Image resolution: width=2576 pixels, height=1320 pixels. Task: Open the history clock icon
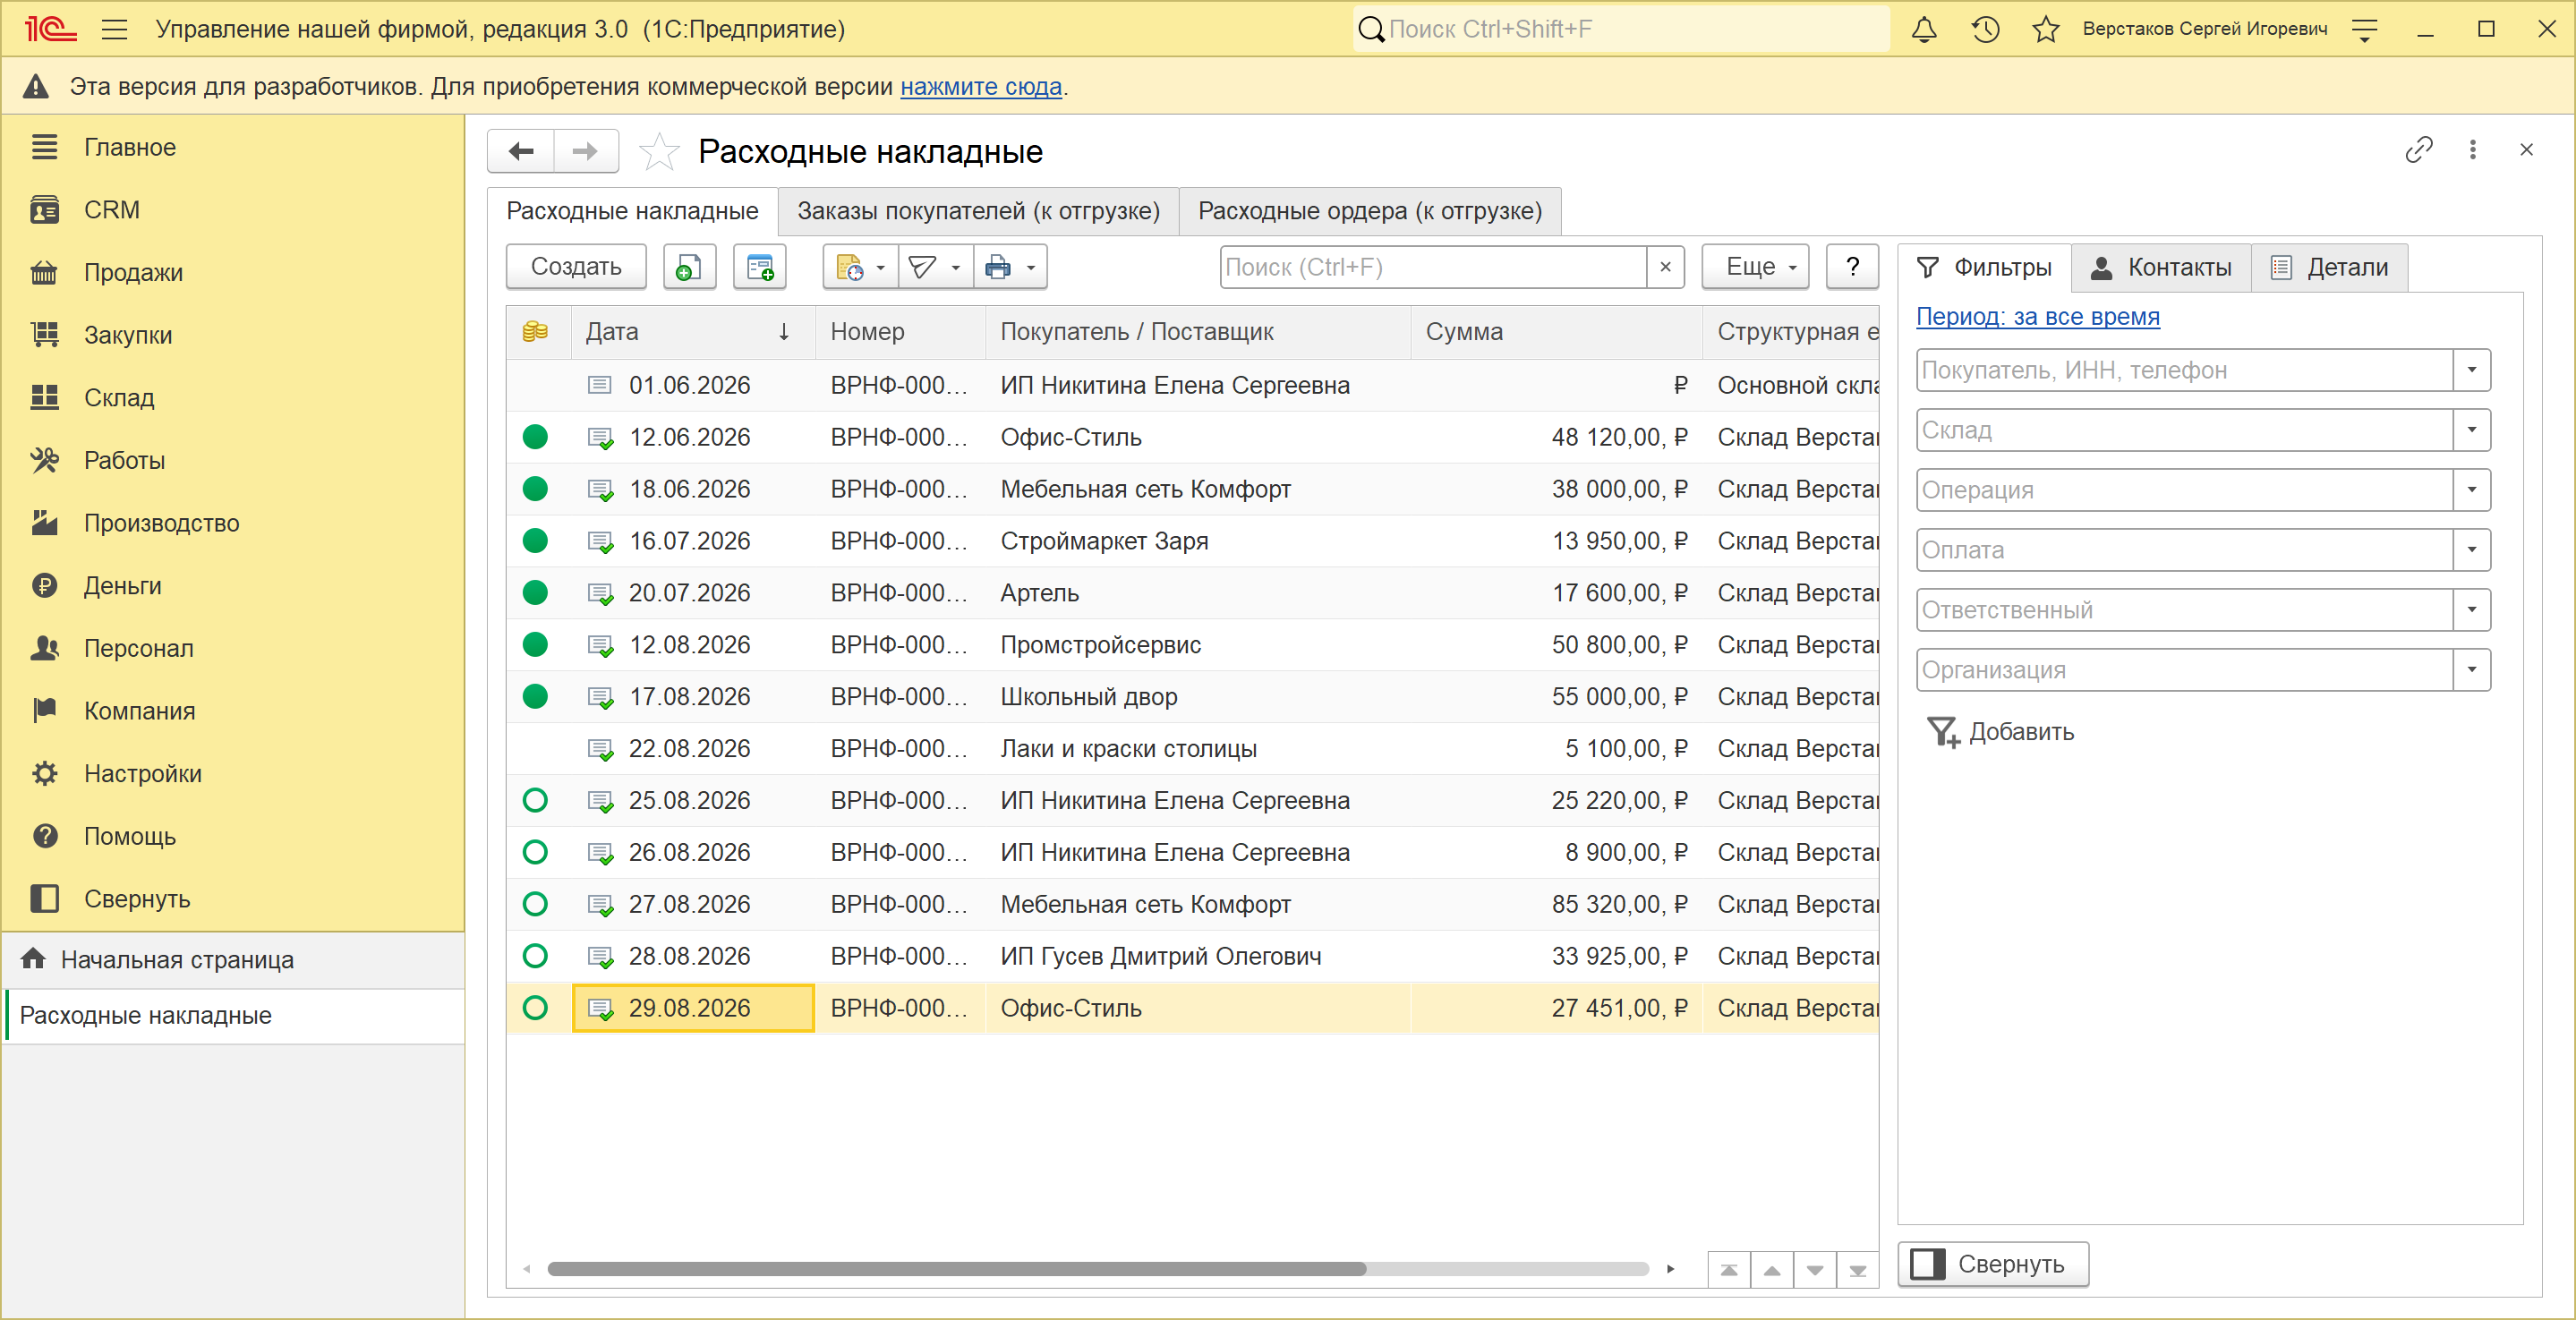(x=1985, y=29)
